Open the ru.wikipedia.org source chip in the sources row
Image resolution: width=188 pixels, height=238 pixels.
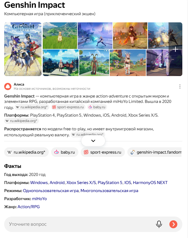point(27,152)
